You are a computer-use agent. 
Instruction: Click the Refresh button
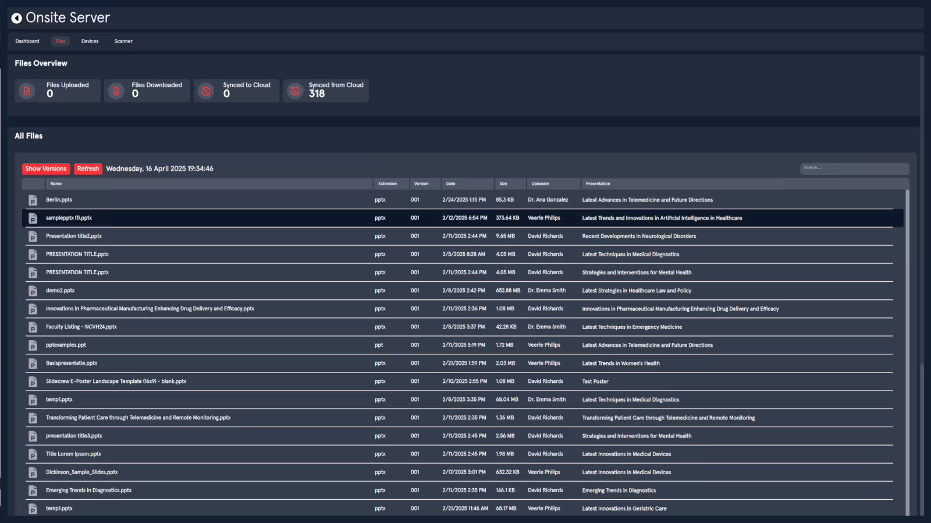click(x=88, y=169)
